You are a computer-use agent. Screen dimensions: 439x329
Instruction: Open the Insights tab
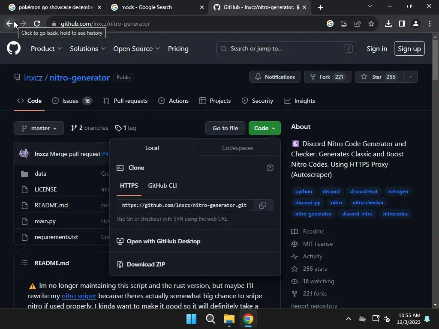pyautogui.click(x=299, y=101)
